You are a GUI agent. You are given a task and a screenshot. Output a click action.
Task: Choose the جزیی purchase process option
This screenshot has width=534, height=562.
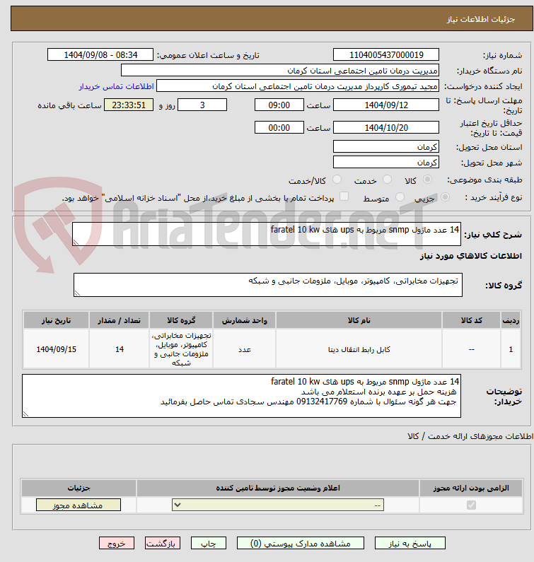coord(445,197)
